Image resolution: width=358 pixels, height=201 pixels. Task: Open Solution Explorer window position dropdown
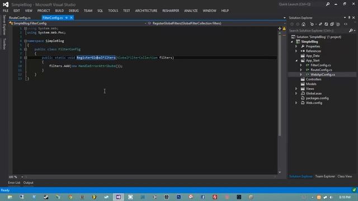(x=345, y=17)
